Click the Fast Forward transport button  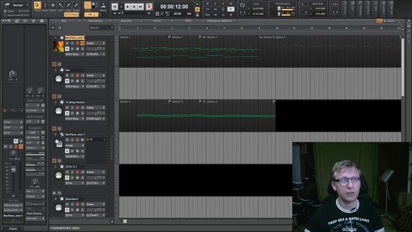click(140, 6)
